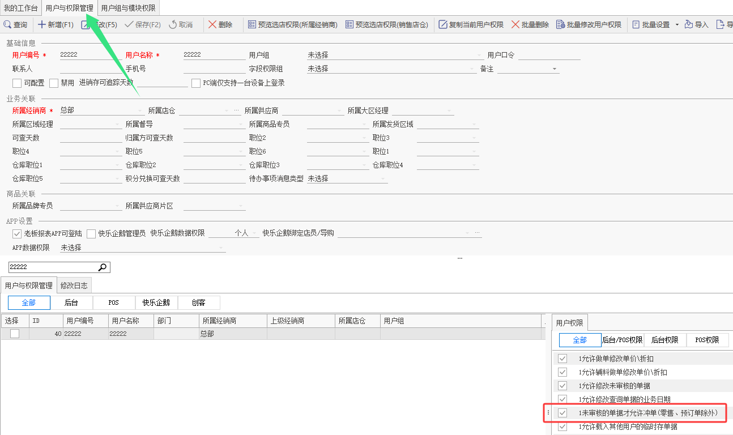The height and width of the screenshot is (435, 733).
Task: Filter users by 快乐企鹅
Action: click(156, 302)
